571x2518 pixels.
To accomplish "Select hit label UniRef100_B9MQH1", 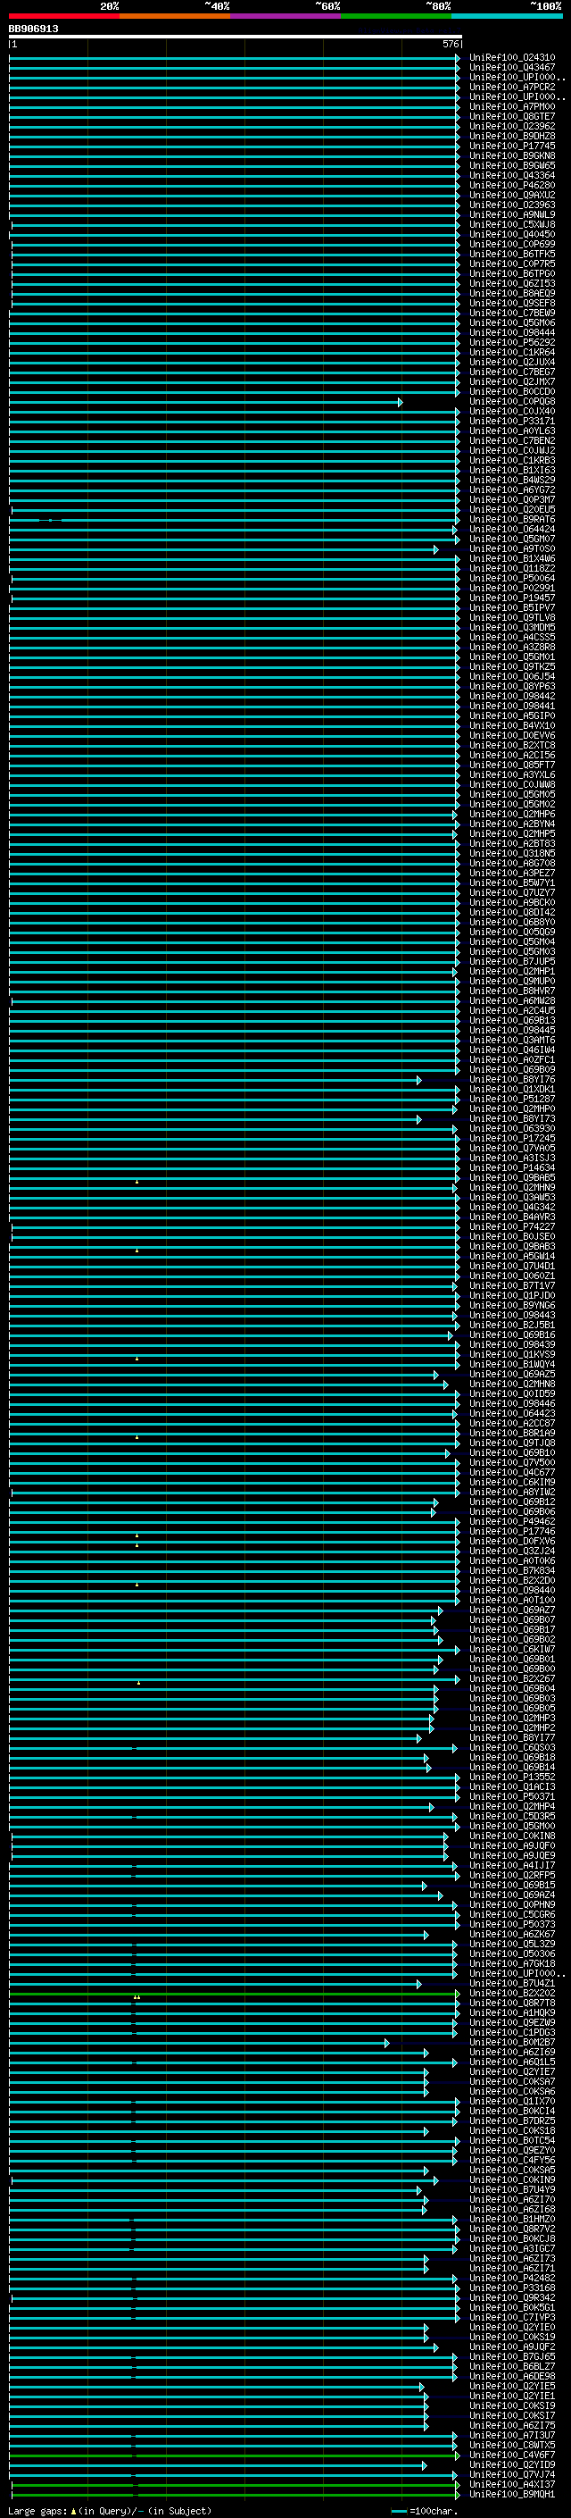I will [512, 2494].
